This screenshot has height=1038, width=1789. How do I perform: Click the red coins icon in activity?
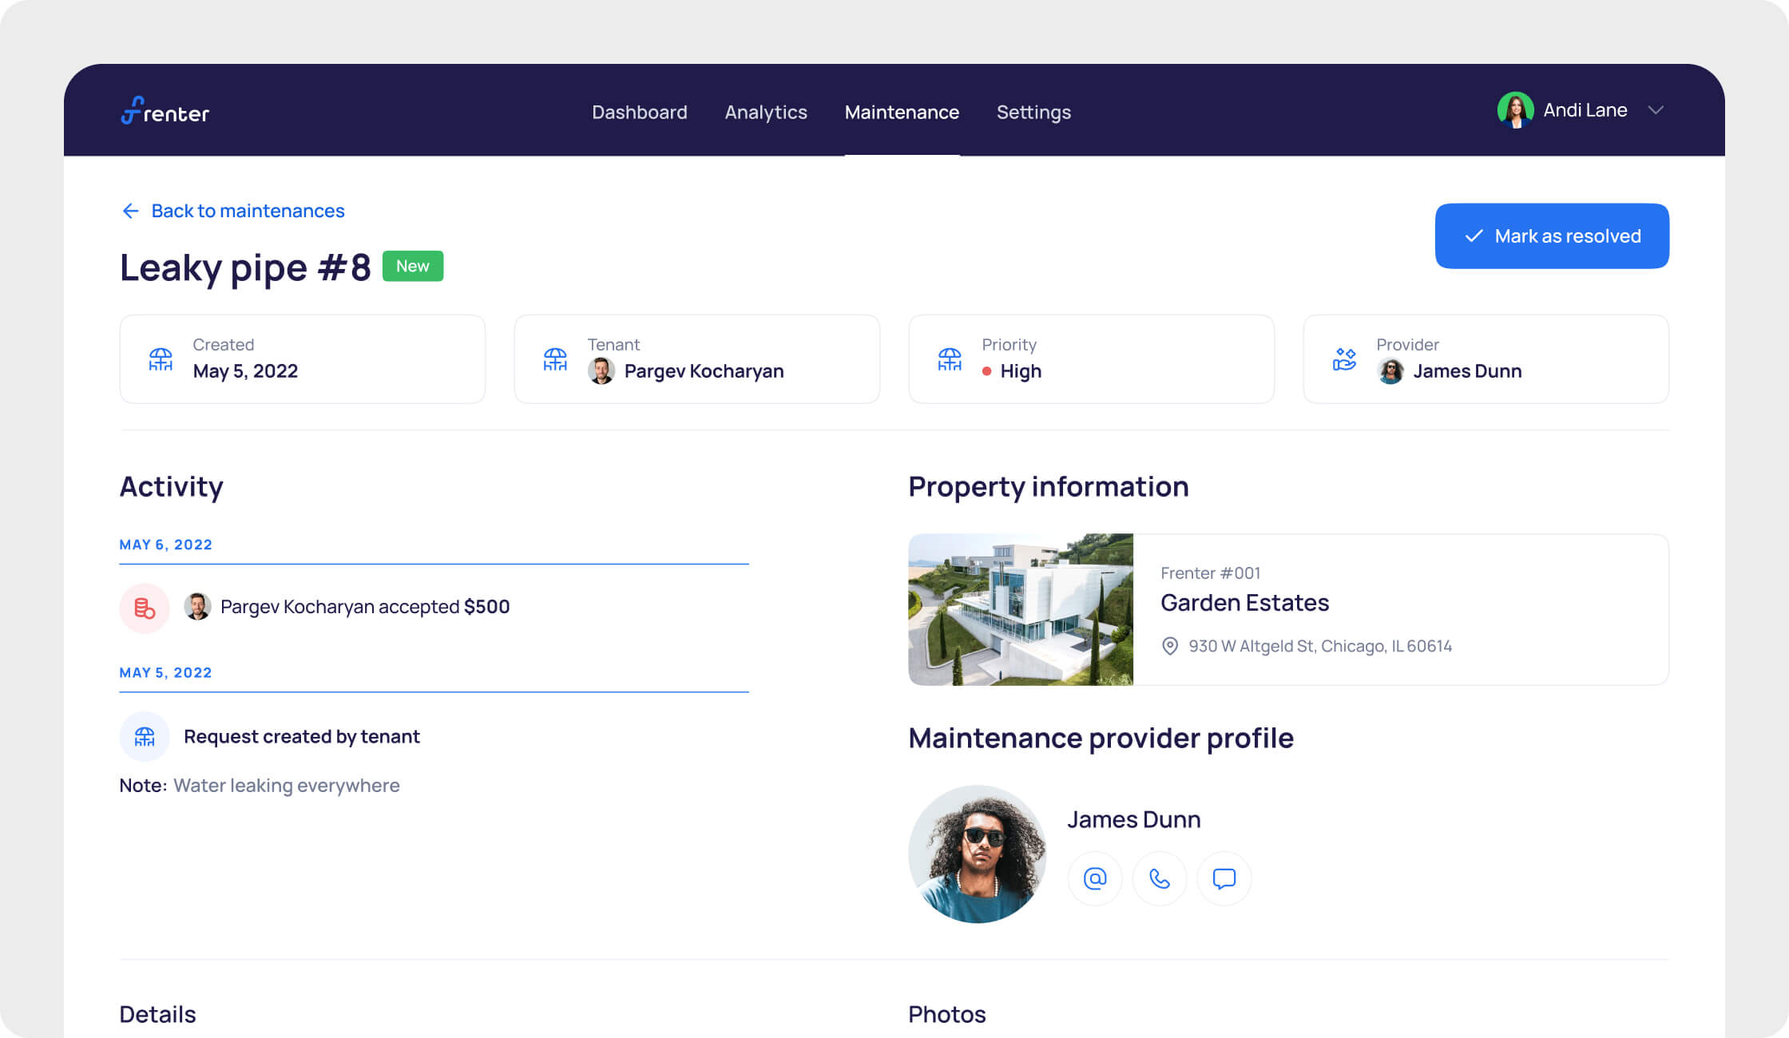[x=145, y=608]
